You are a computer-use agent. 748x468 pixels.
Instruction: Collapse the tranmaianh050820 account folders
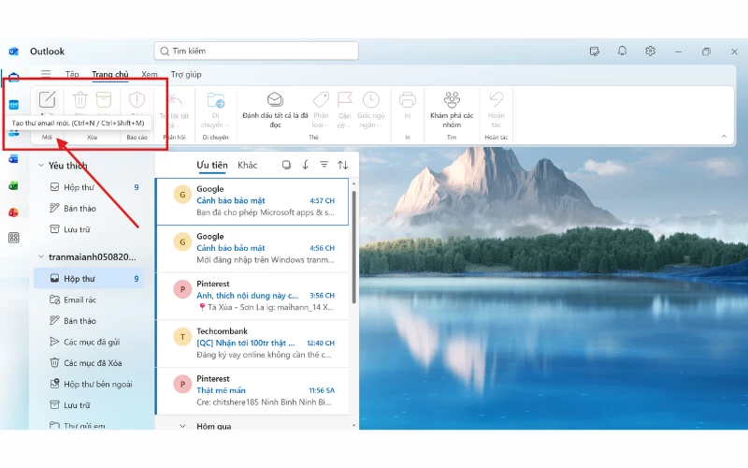click(41, 256)
